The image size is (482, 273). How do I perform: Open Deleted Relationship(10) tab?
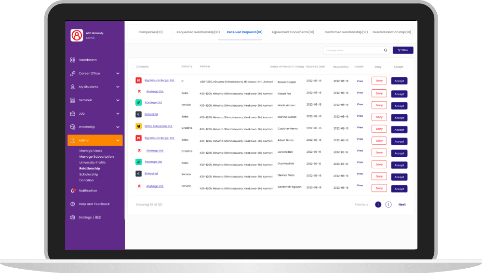pyautogui.click(x=391, y=32)
